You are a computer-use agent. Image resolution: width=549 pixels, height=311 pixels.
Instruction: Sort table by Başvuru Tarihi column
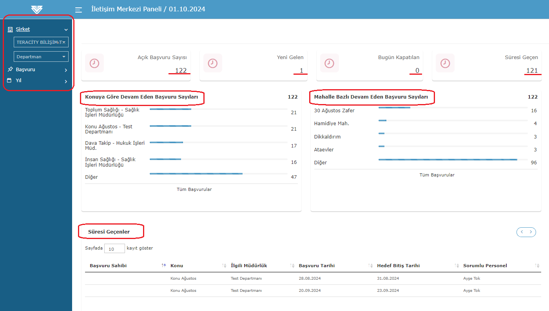pos(317,266)
